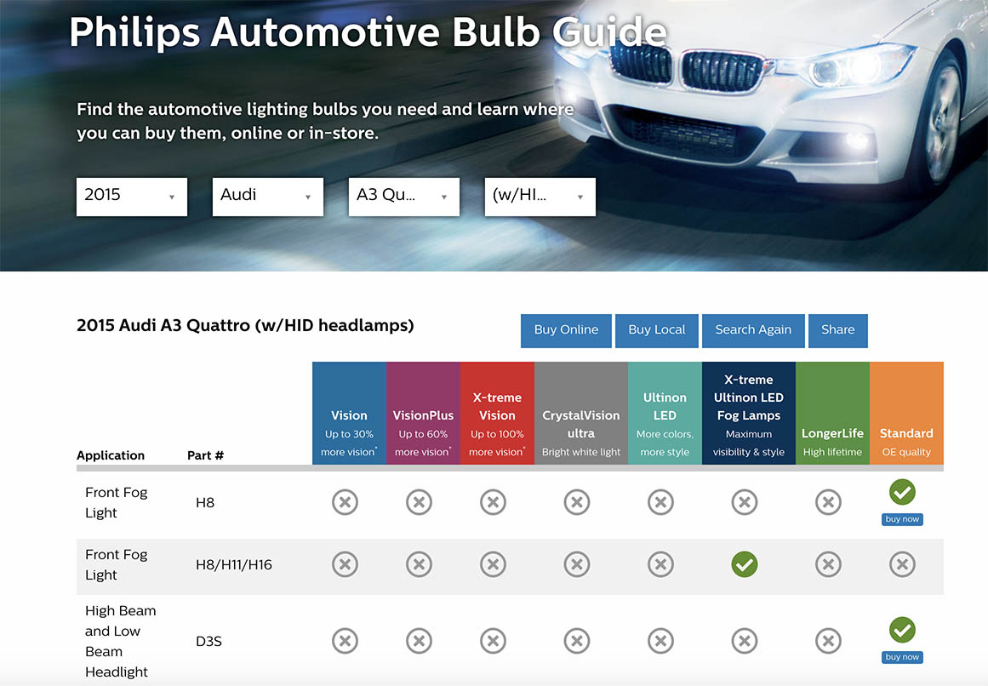Click the X icon for D3S Vision
988x686 pixels.
(x=345, y=641)
